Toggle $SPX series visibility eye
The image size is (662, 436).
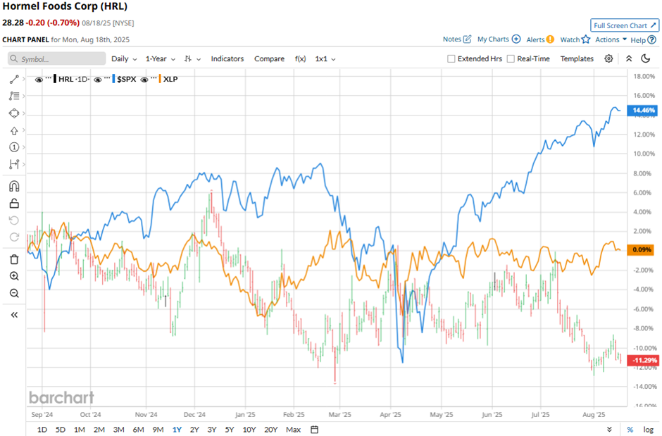[x=97, y=80]
